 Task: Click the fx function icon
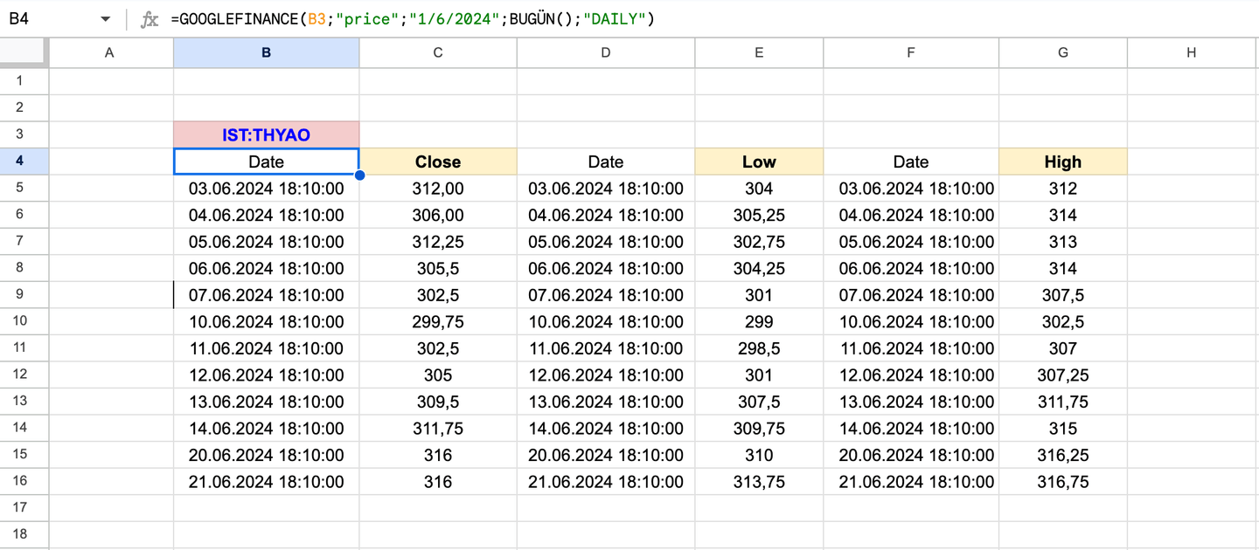click(150, 19)
